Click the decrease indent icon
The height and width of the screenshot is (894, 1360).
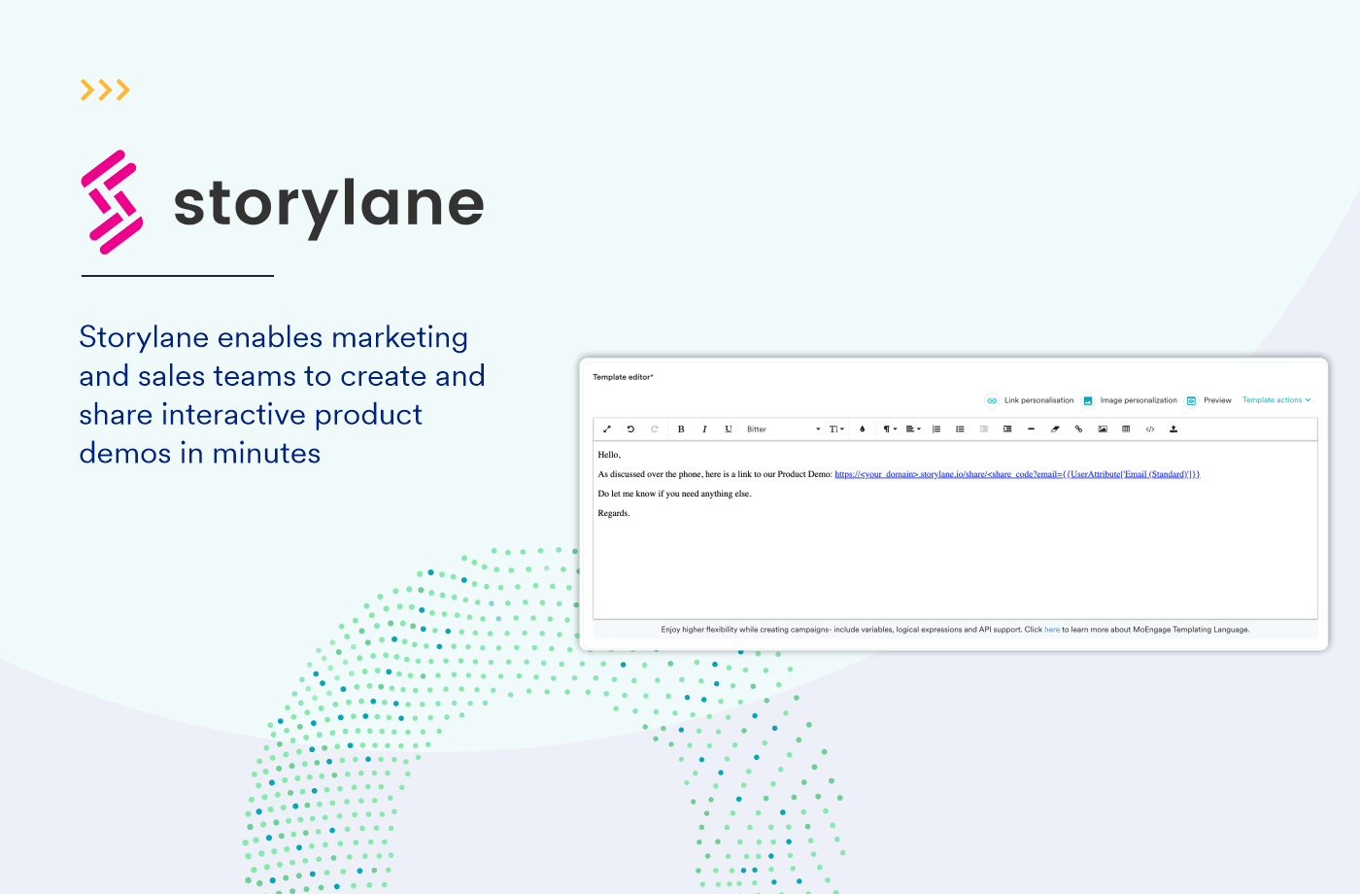pos(983,429)
